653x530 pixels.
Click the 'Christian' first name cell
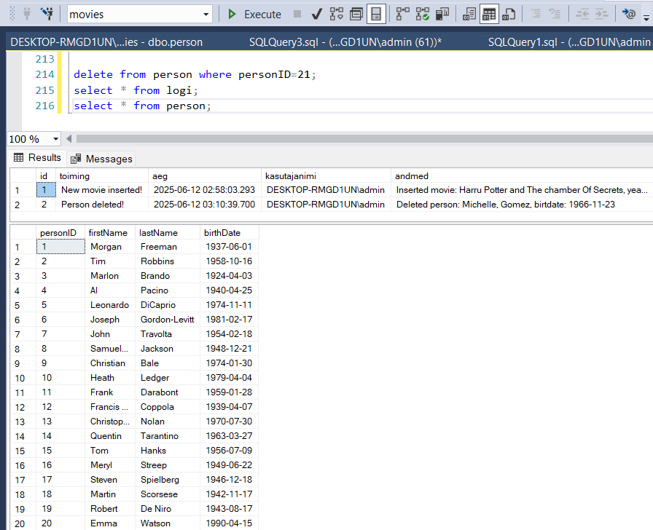(x=110, y=363)
